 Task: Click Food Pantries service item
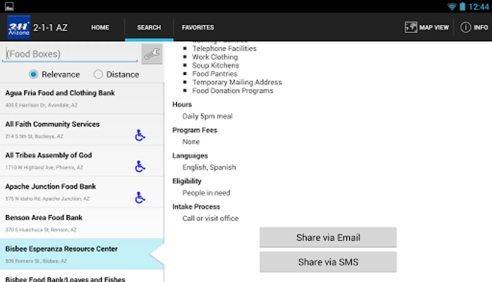click(215, 74)
